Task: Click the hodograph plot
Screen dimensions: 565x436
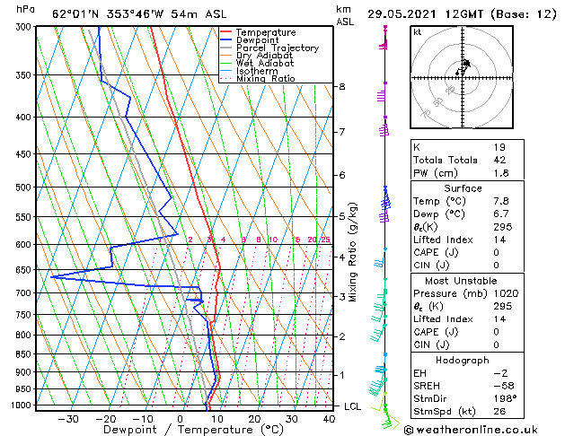Action: (462, 77)
